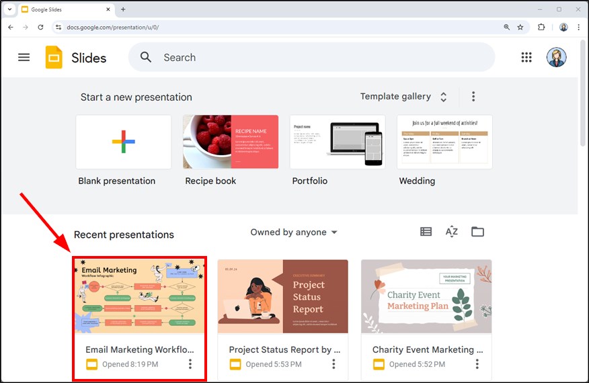
Task: Click the Portfolio label
Action: click(x=310, y=181)
